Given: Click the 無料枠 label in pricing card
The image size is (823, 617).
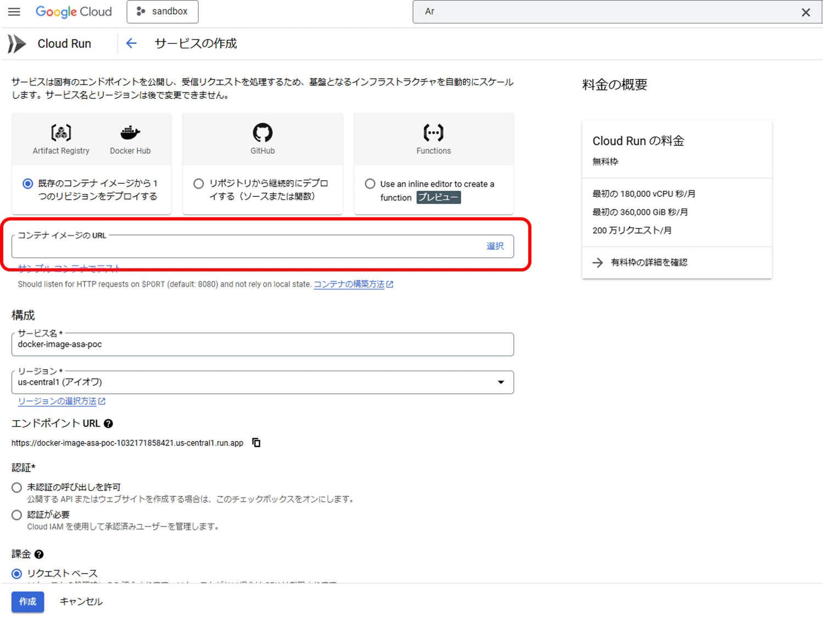Looking at the screenshot, I should point(605,161).
